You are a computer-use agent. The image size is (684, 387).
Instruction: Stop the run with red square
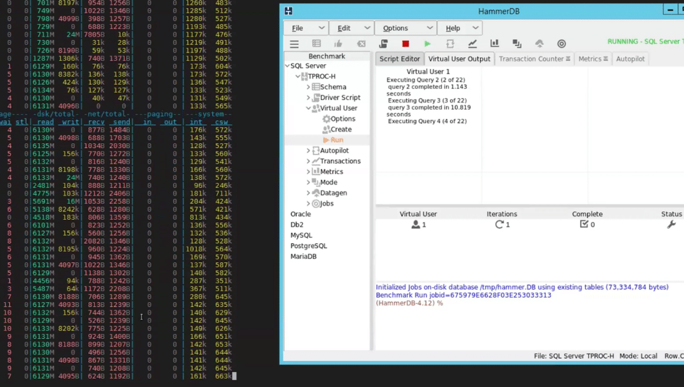pyautogui.click(x=406, y=44)
